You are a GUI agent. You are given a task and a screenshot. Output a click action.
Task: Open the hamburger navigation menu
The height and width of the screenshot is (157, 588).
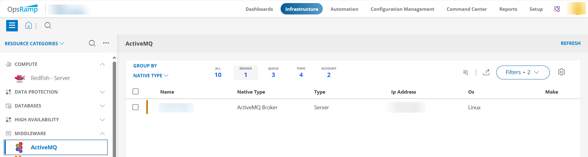tap(12, 26)
